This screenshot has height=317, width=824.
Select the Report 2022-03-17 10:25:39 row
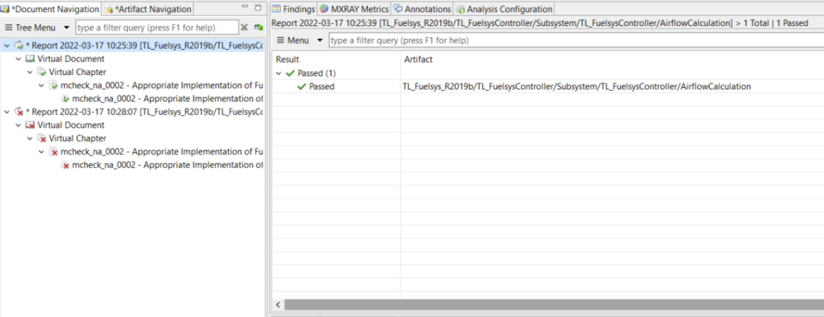click(x=133, y=46)
